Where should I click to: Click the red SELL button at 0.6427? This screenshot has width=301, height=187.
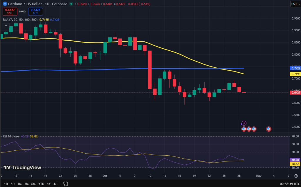[10, 11]
